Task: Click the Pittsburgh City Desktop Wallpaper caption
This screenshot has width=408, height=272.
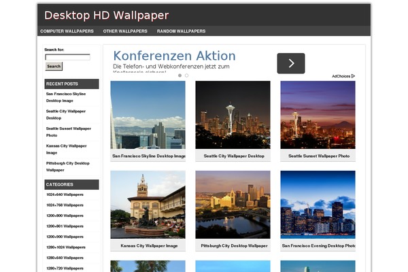Action: [x=234, y=246]
